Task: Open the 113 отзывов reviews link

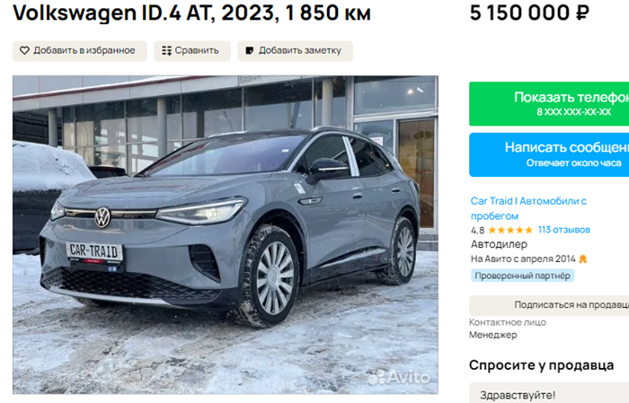Action: pos(563,230)
